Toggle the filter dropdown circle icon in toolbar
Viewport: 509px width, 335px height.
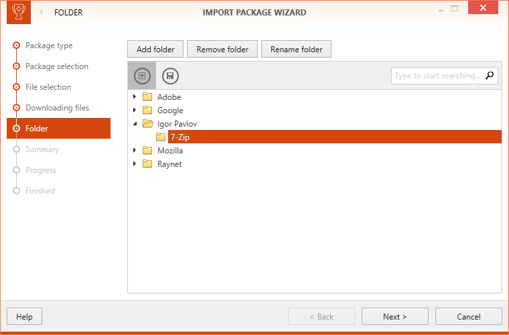[142, 76]
